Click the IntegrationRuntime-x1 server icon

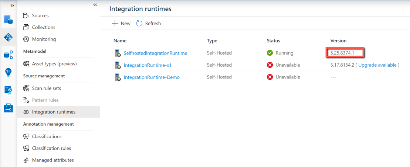coord(118,65)
